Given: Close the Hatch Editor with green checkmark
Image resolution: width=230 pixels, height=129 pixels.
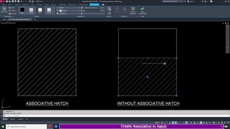Looking at the screenshot, I should click(142, 10).
